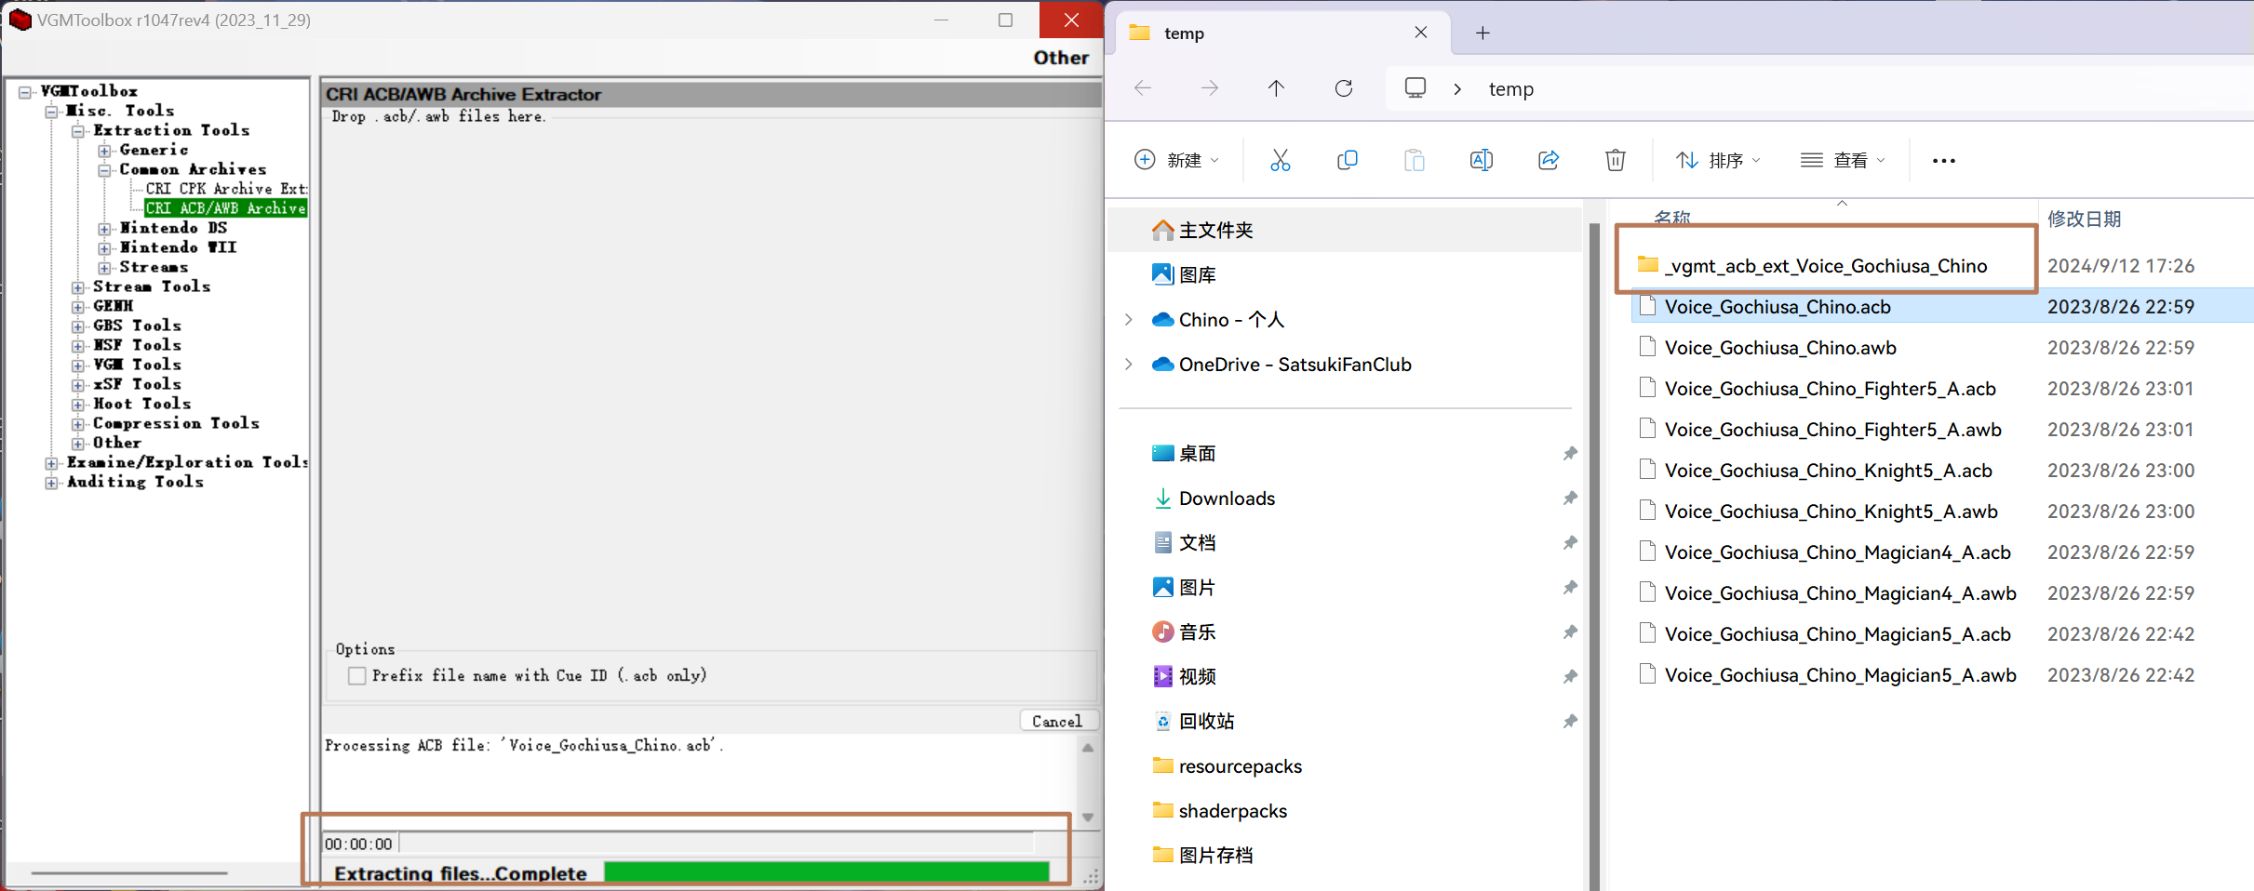Select the VGM Tools tree item

coord(137,365)
